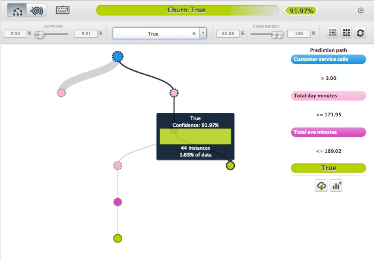Click the refresh filters icon

point(360,33)
